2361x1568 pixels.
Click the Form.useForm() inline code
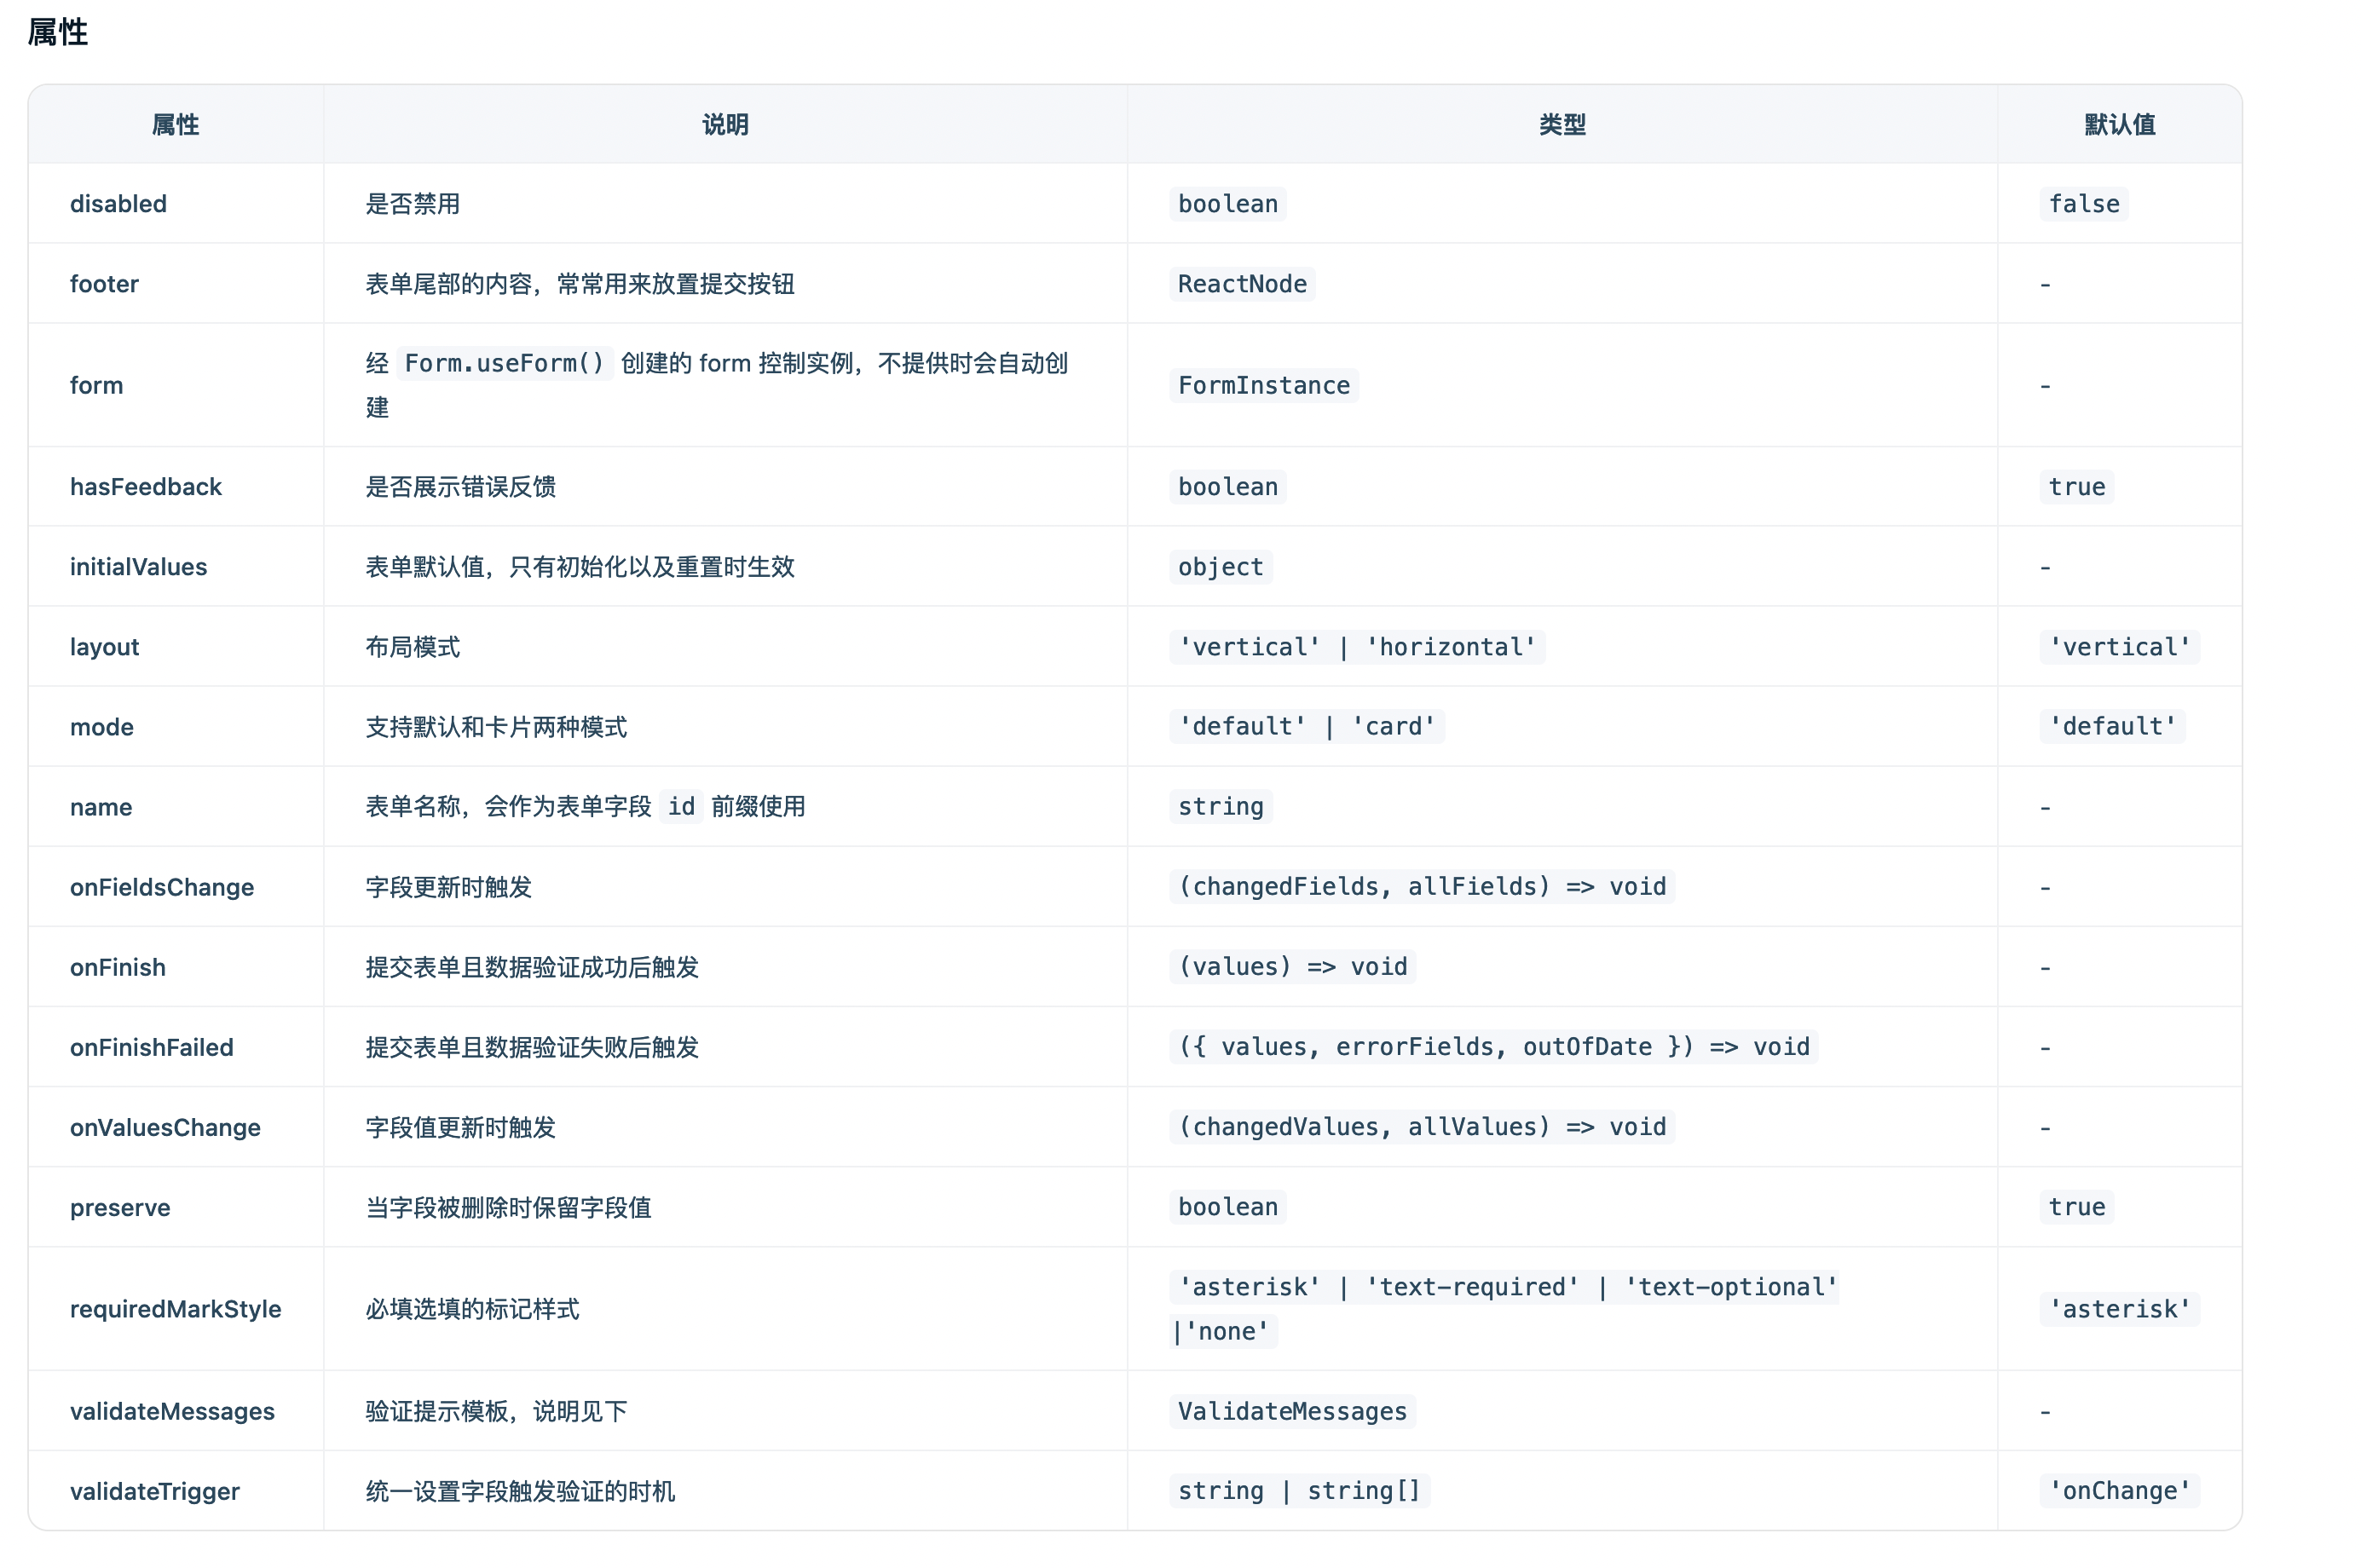click(504, 363)
